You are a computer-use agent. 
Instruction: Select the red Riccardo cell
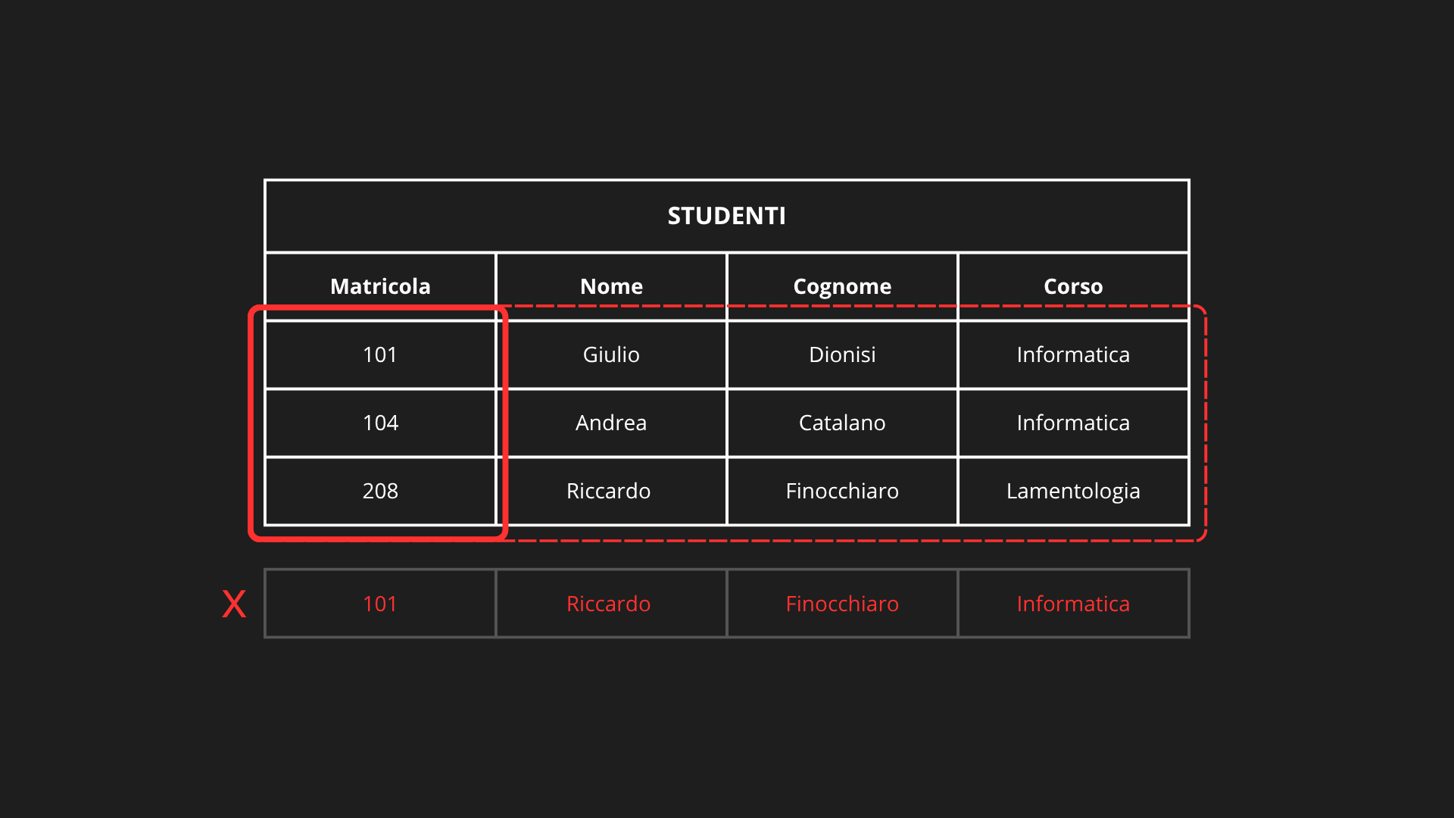[x=609, y=604]
